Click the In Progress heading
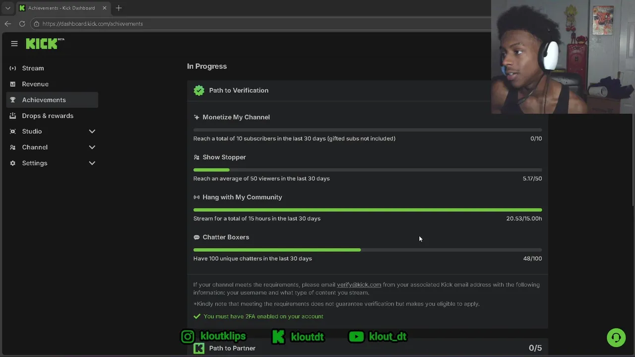 tap(207, 66)
